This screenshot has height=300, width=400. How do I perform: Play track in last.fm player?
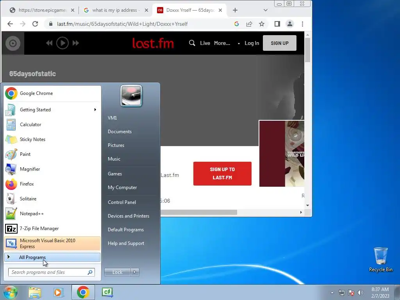(62, 43)
